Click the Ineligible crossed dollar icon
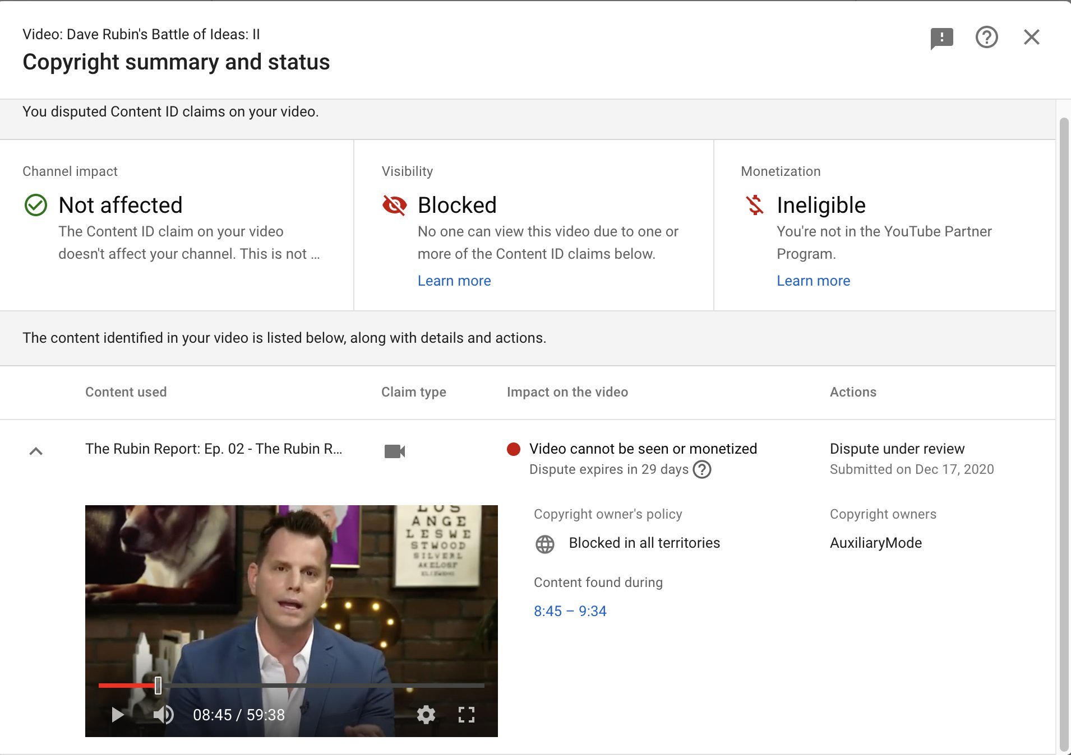1071x755 pixels. click(x=755, y=205)
